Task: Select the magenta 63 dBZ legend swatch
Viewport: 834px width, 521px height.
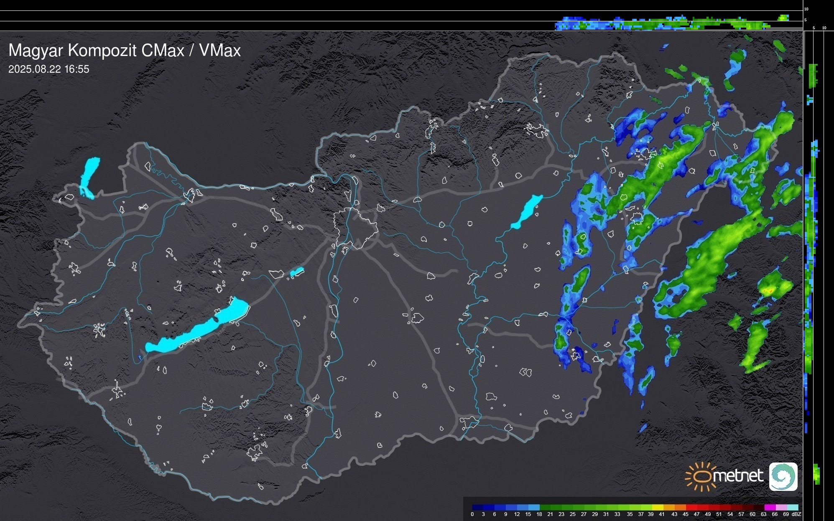Action: [769, 508]
